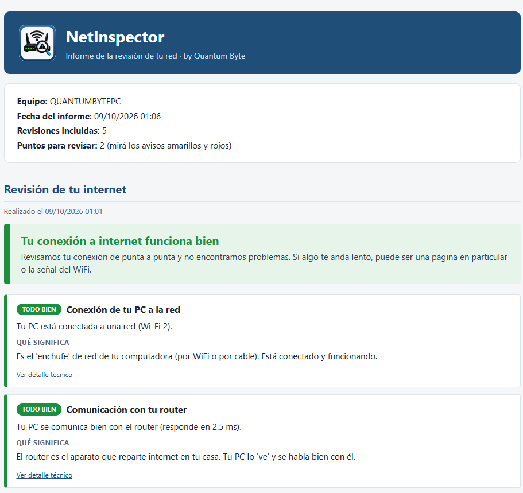523x493 pixels.
Task: Click the 'responde en 2.5 ms' result line
Action: coord(129,426)
